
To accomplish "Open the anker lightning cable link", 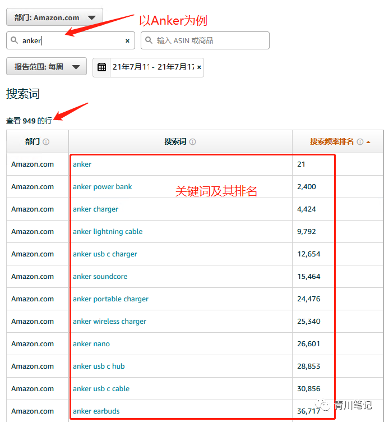I will [108, 232].
